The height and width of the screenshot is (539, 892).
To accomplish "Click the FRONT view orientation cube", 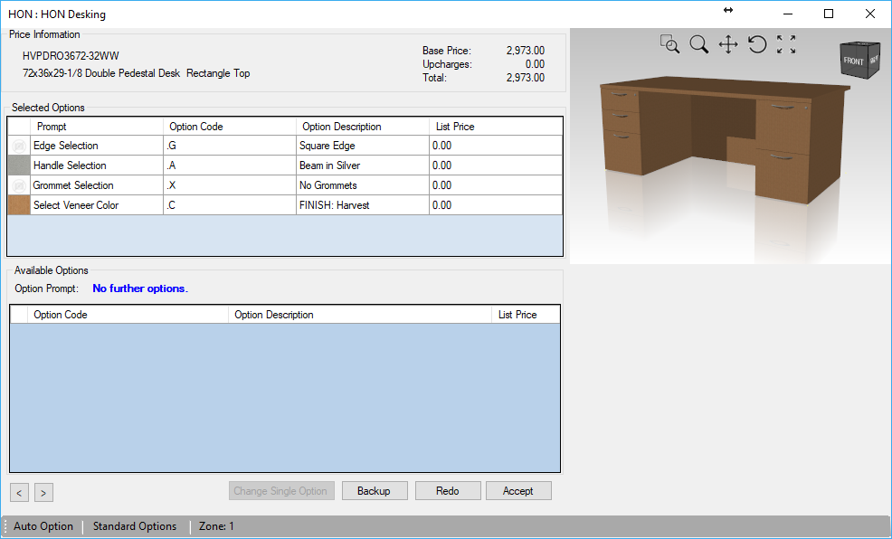I will [859, 60].
